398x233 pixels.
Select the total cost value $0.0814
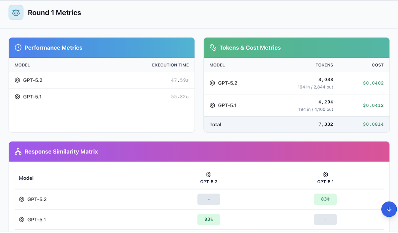(373, 124)
